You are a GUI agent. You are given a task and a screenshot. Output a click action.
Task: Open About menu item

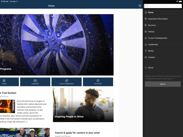coord(163,68)
